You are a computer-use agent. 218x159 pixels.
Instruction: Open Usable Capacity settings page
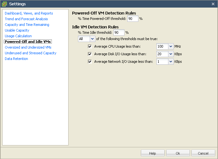pos(17,30)
